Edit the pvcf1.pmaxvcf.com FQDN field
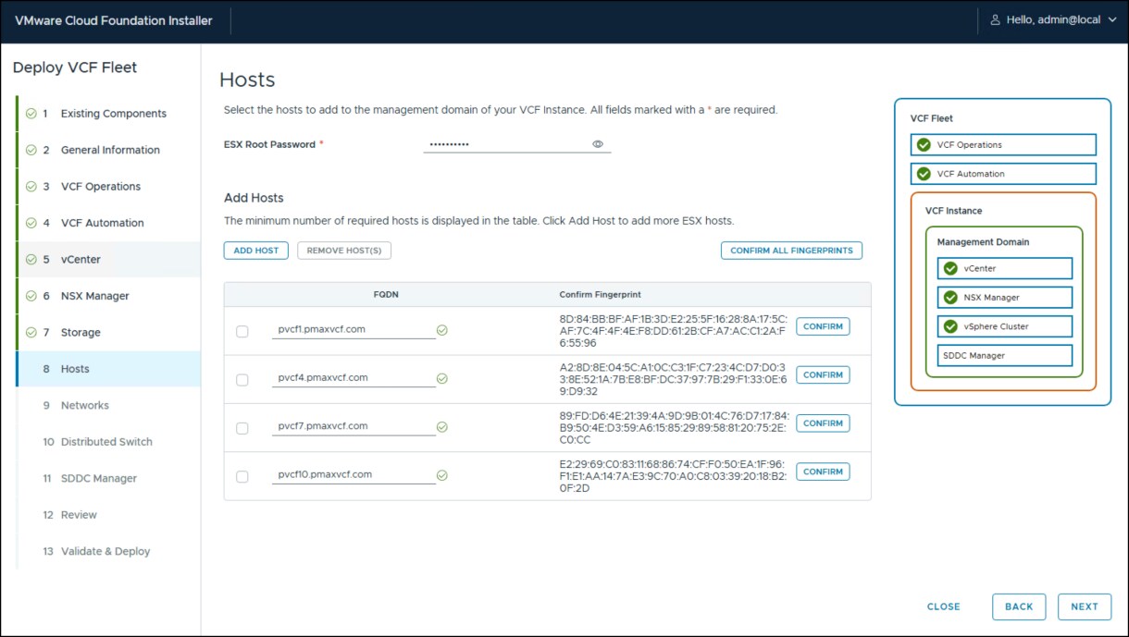 (354, 329)
